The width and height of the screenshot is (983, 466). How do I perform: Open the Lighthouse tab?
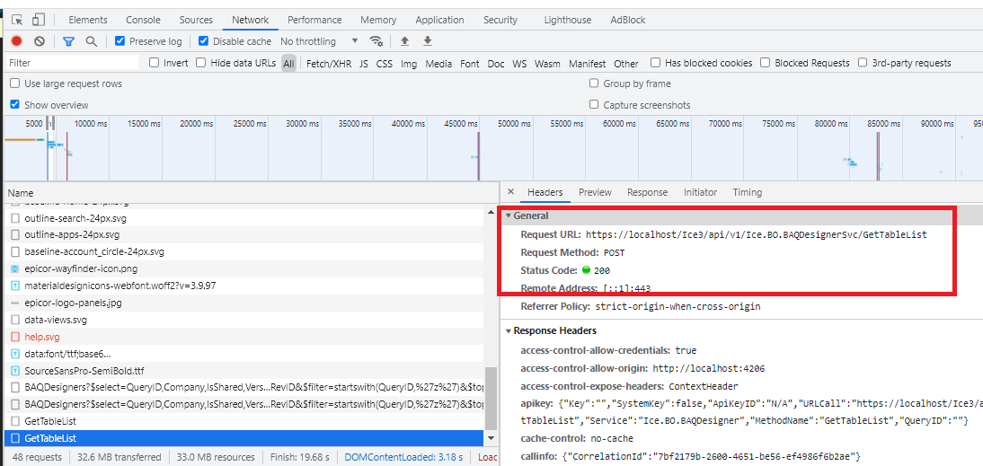567,20
